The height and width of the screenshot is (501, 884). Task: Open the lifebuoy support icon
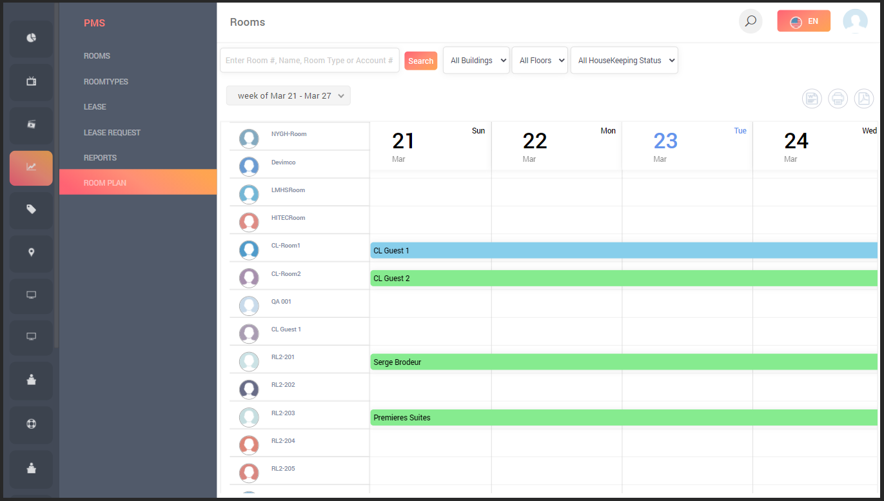(x=31, y=424)
